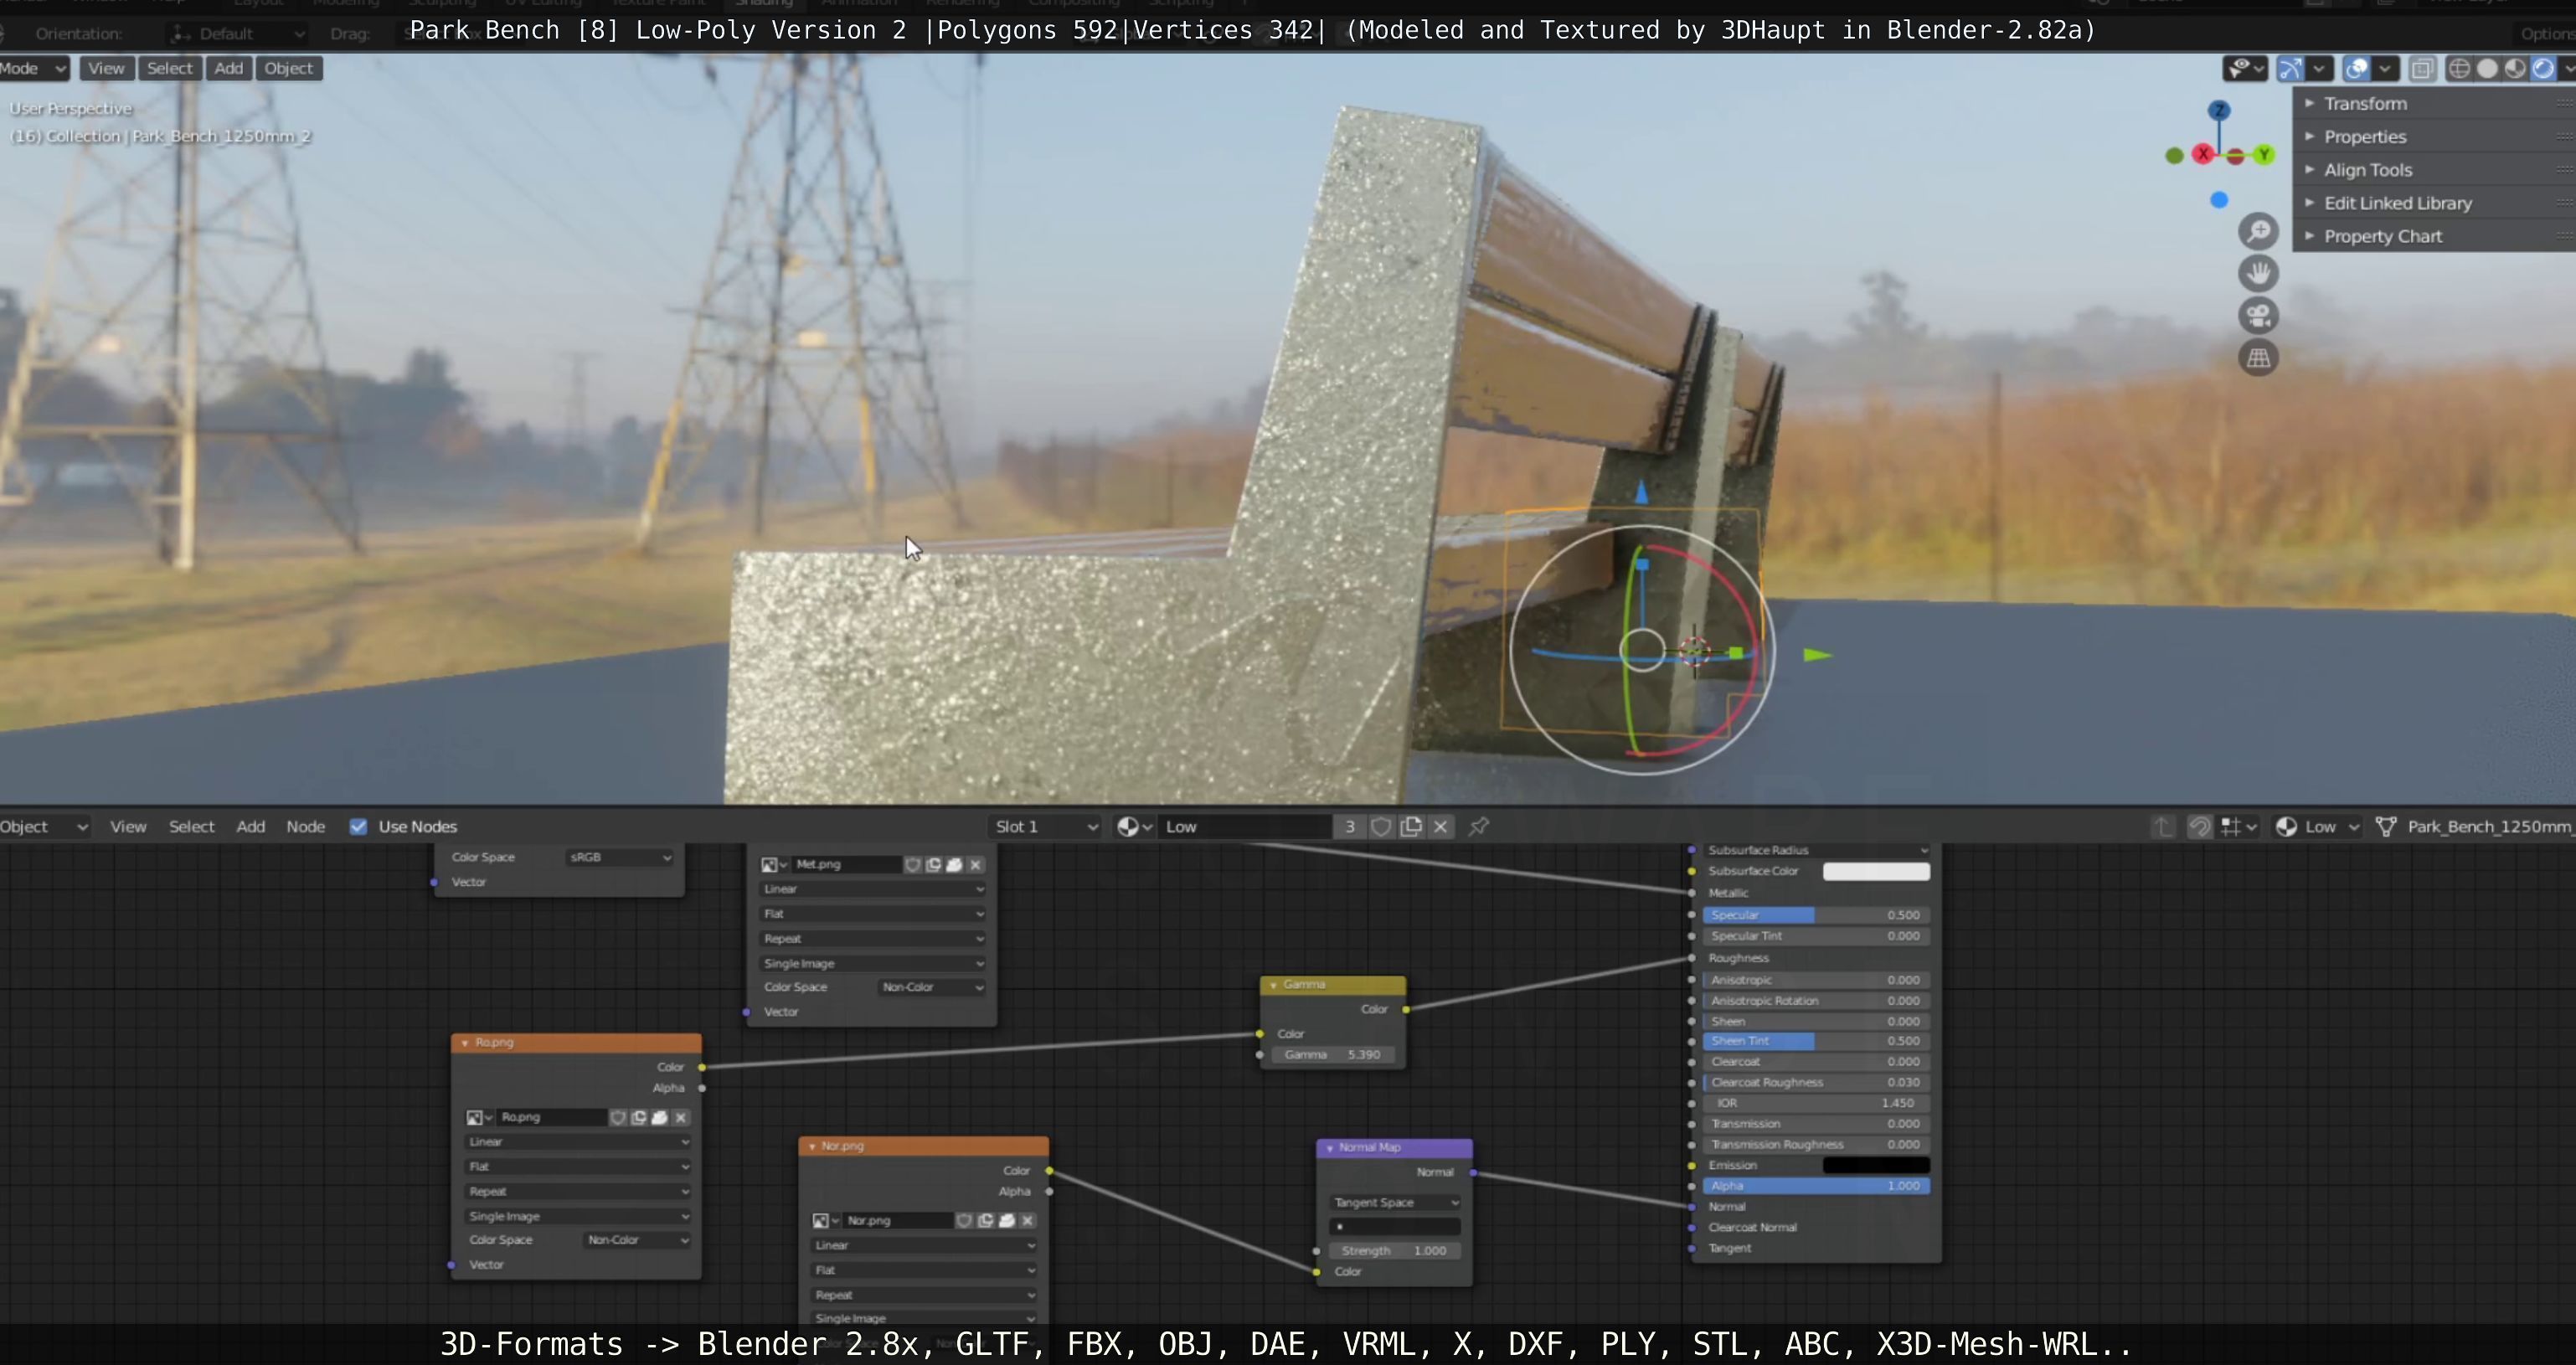Expand the Property Chart panel
Image resolution: width=2576 pixels, height=1365 pixels.
[2382, 236]
